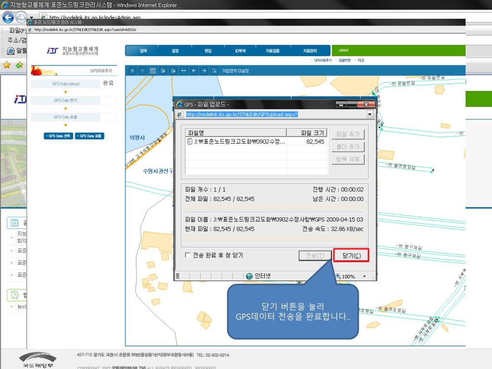This screenshot has height=369, width=492.
Task: Go to next map view arrow
Action: [x=204, y=71]
